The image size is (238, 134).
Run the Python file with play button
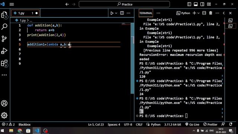(112, 13)
